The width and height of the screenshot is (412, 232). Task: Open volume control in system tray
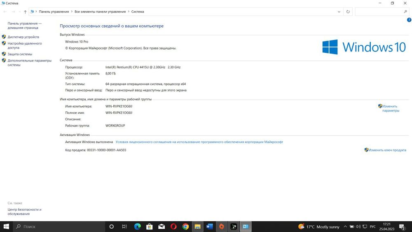point(358,227)
